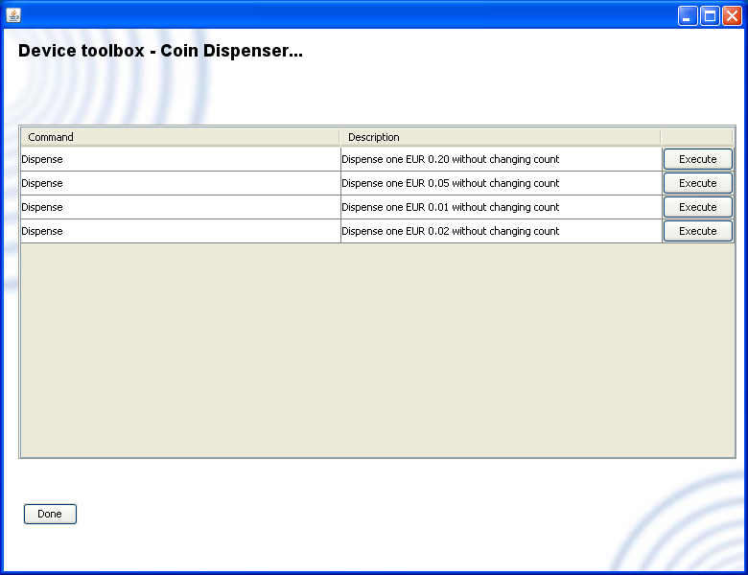Click the Description column header
The image size is (748, 575).
pyautogui.click(x=501, y=137)
